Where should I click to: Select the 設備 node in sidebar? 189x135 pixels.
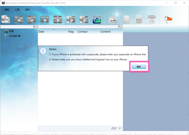11,31
